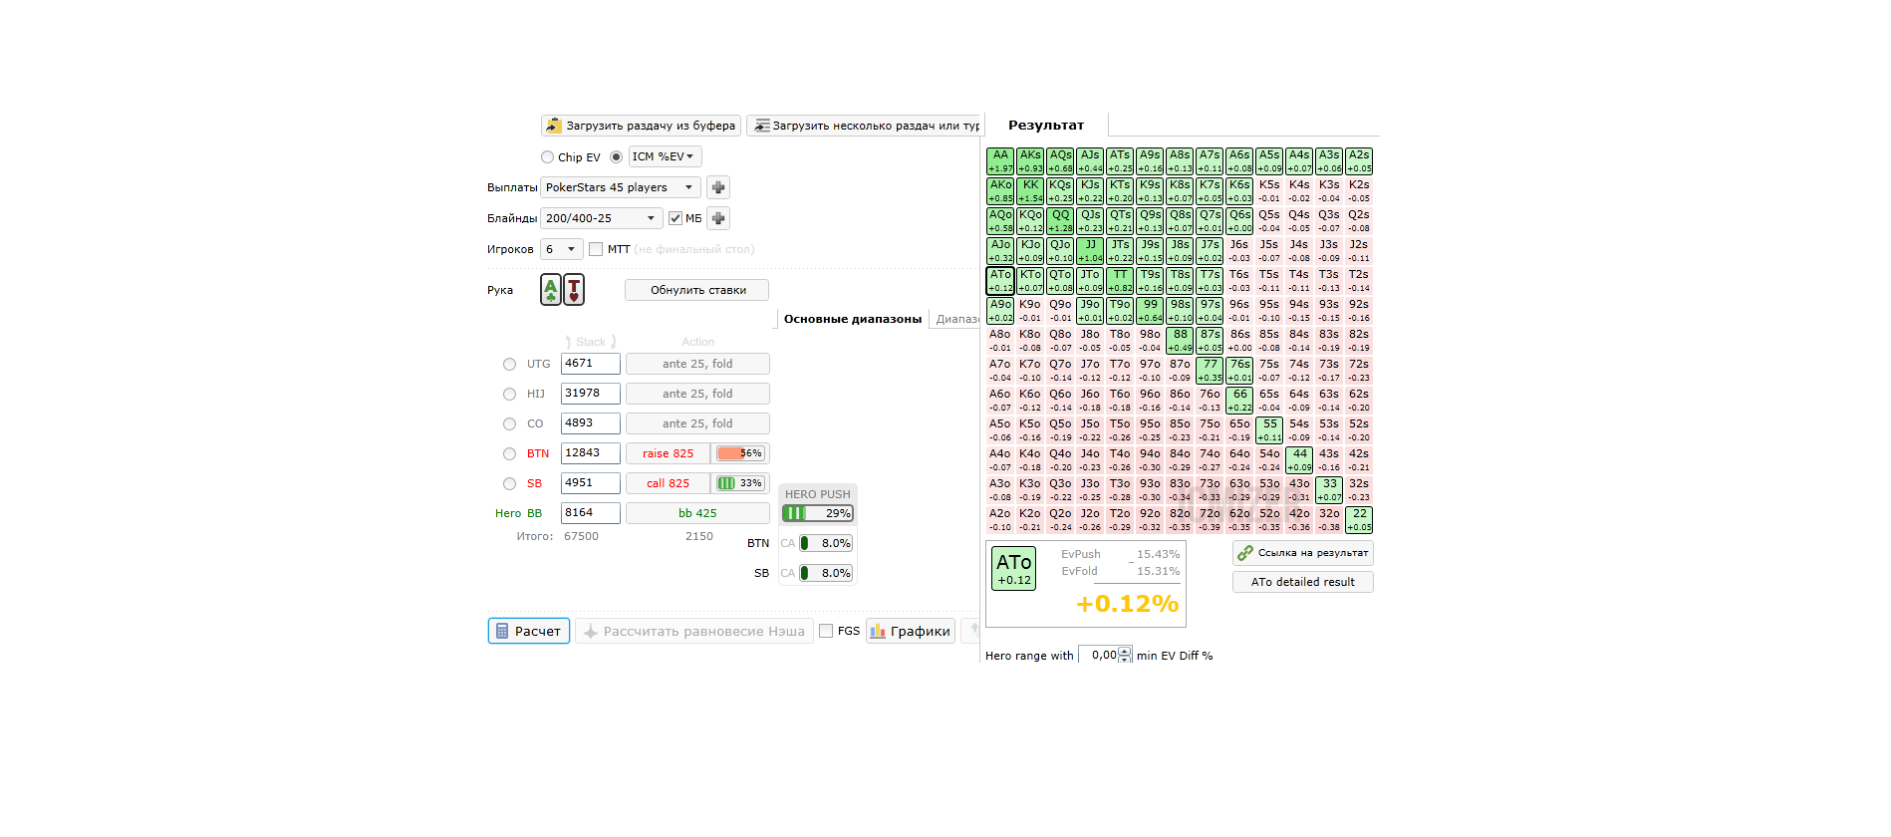Select the ICM radio button
This screenshot has width=1891, height=837.
[616, 157]
